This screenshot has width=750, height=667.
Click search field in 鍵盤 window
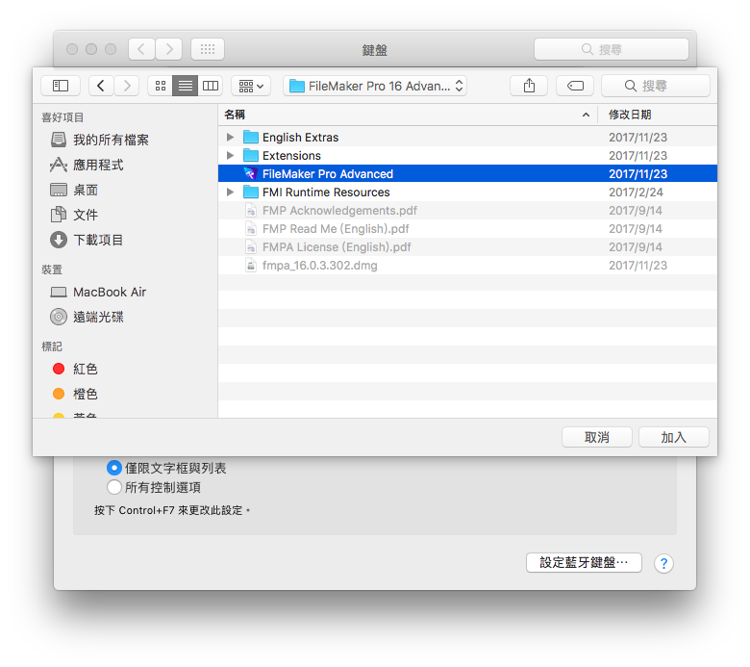[612, 49]
